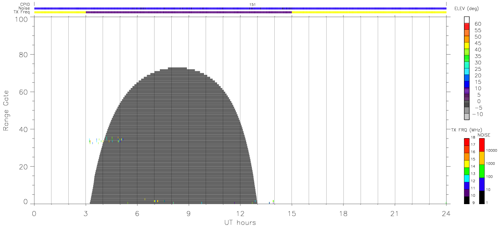
Task: Click green cell of TX FRQ colorbar
Action: [x=467, y=171]
